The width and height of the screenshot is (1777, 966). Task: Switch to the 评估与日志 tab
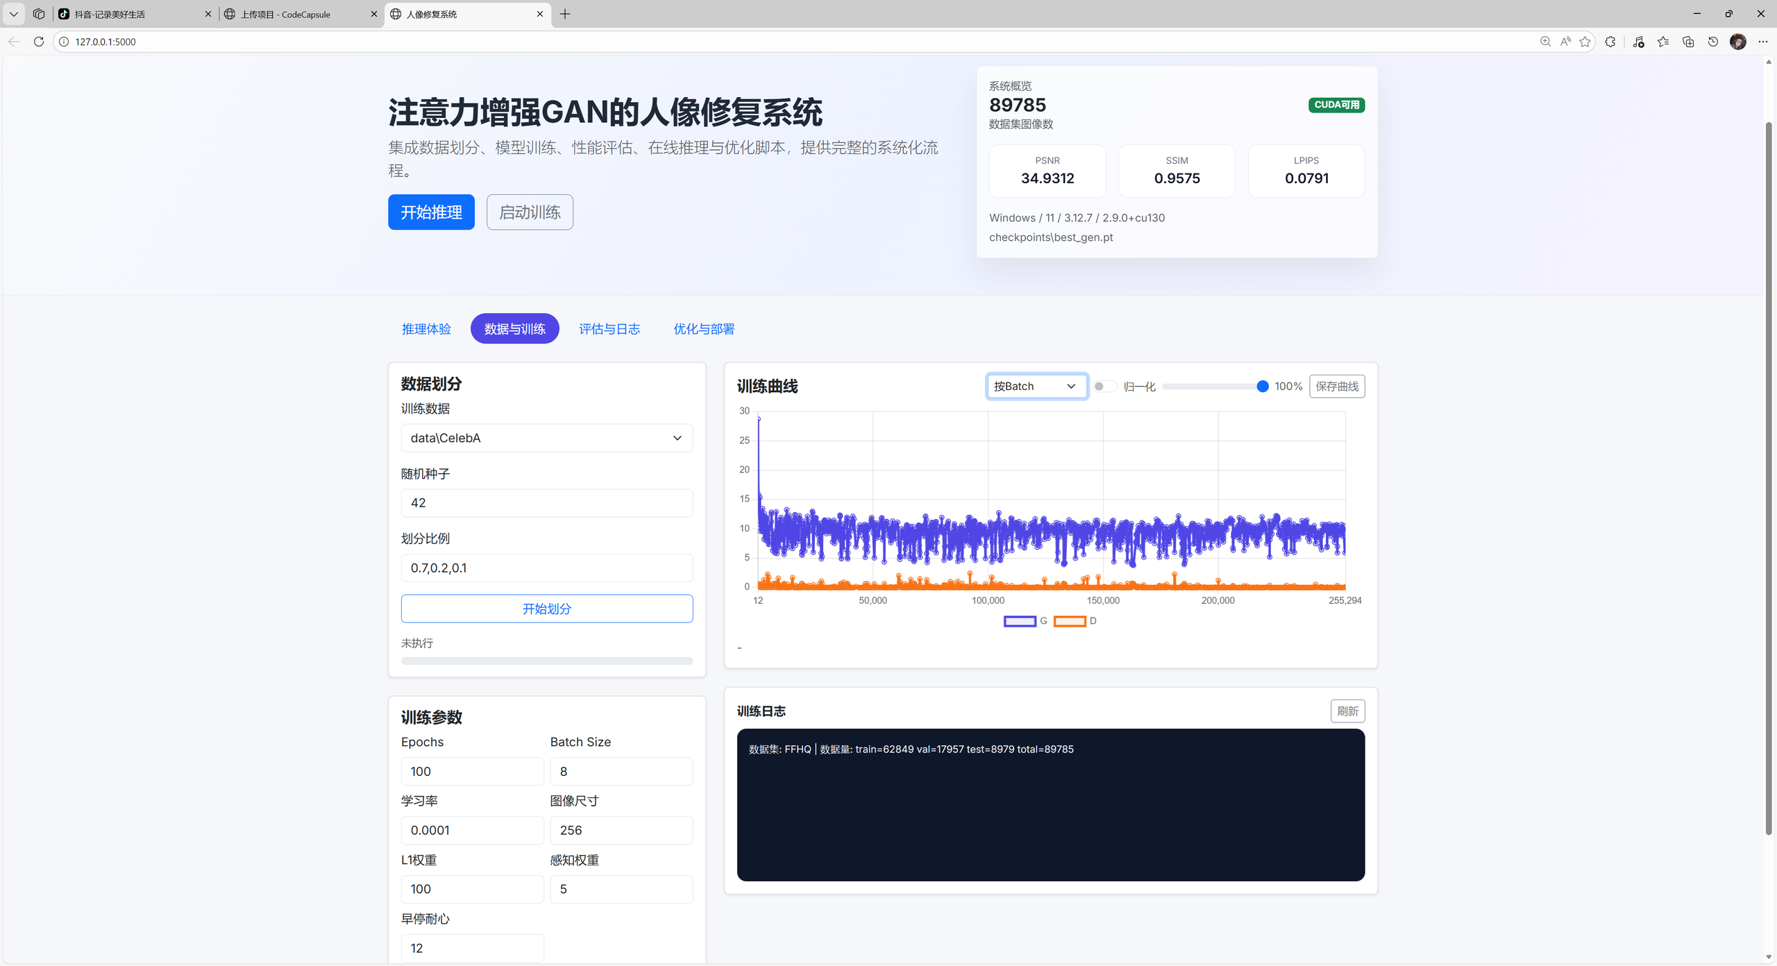click(x=609, y=329)
